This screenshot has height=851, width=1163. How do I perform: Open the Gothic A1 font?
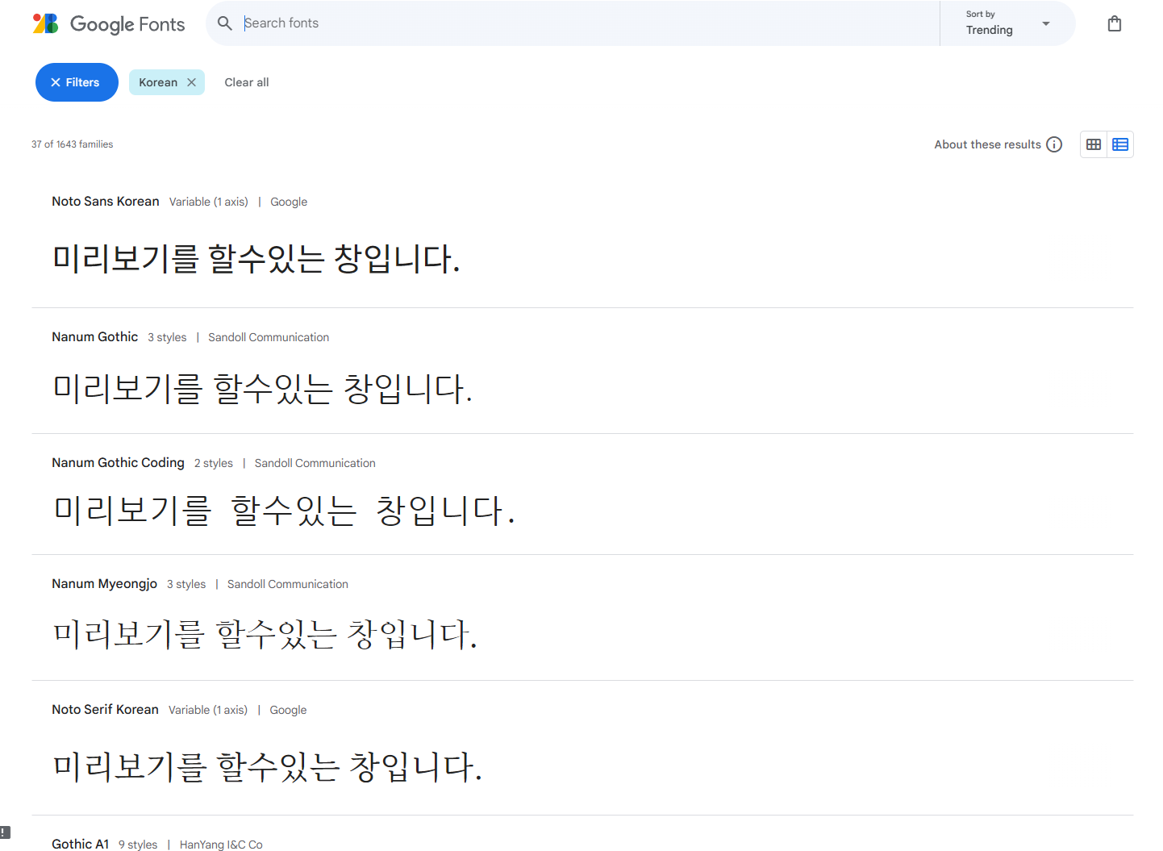80,844
